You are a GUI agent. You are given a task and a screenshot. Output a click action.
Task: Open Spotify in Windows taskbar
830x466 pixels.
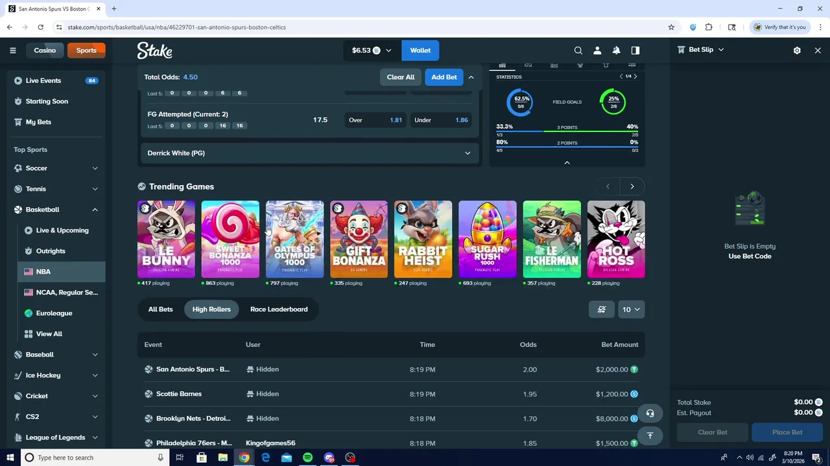307,458
